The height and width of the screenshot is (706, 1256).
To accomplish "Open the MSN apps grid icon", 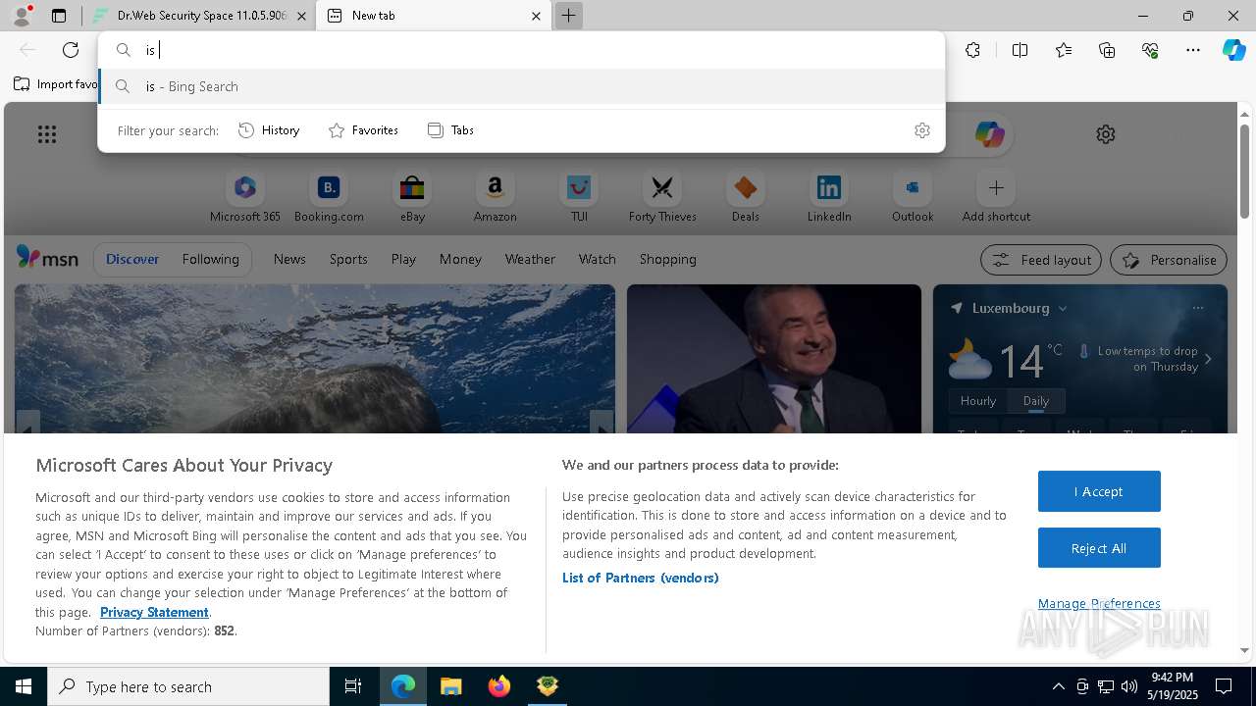I will tap(47, 134).
